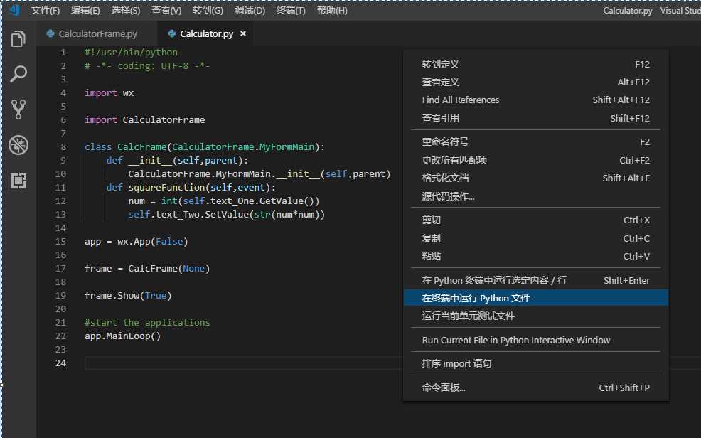
Task: Open the 转到(G) menu
Action: coord(208,10)
